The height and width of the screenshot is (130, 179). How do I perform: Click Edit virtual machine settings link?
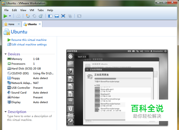click(29, 44)
